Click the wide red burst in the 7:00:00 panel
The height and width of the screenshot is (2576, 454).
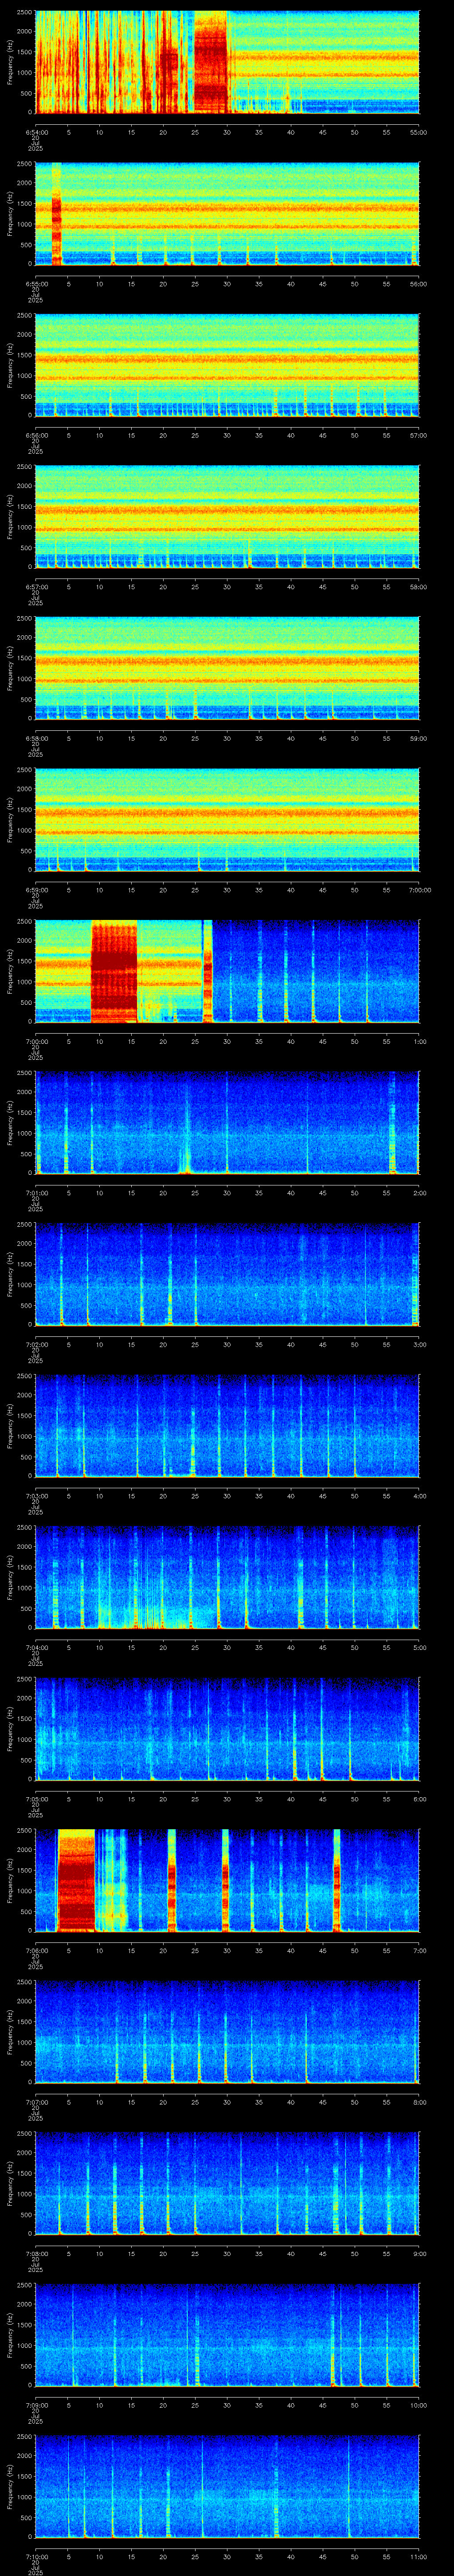pyautogui.click(x=114, y=972)
